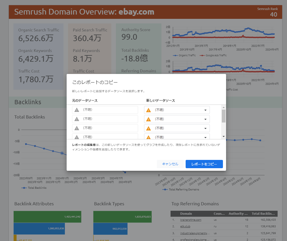Click the Google Ads Traffic legend entry
The width and height of the screenshot is (287, 241).
[x=213, y=55]
